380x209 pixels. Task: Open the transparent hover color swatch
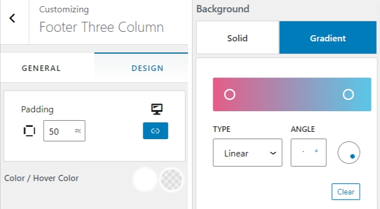[x=171, y=179]
